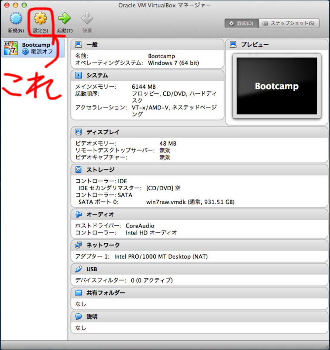Click the CoreAudio host driver value
The width and height of the screenshot is (330, 350).
click(x=140, y=226)
